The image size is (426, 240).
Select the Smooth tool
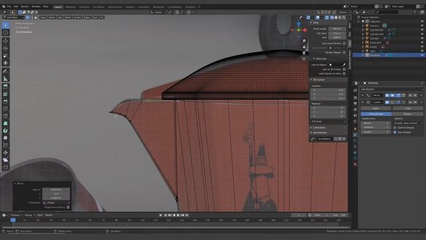[x=5, y=138]
